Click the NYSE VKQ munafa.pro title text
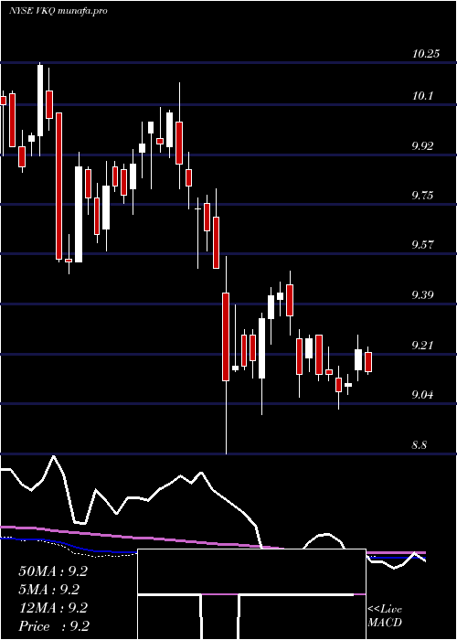457x640 pixels. (58, 11)
